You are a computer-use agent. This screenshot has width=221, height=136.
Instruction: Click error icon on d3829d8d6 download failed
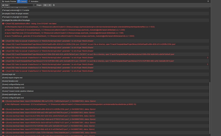3,101
